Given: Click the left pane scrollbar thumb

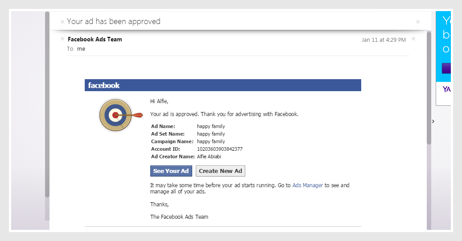Looking at the screenshot, I should tap(47, 107).
